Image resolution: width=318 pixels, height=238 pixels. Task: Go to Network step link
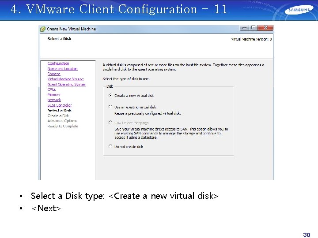point(54,100)
